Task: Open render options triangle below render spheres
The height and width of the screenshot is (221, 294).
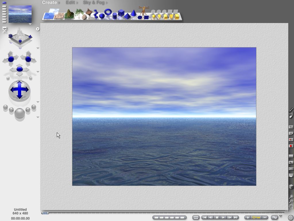Action: pos(38,117)
